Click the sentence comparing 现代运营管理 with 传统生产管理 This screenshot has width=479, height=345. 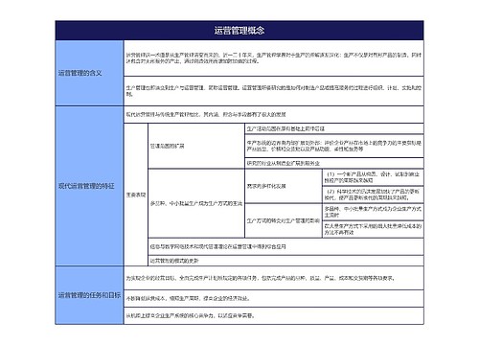coord(274,114)
